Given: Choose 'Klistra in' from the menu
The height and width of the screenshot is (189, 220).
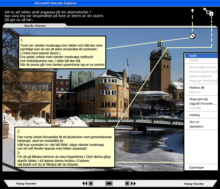Looking at the screenshot, I should click(201, 92).
